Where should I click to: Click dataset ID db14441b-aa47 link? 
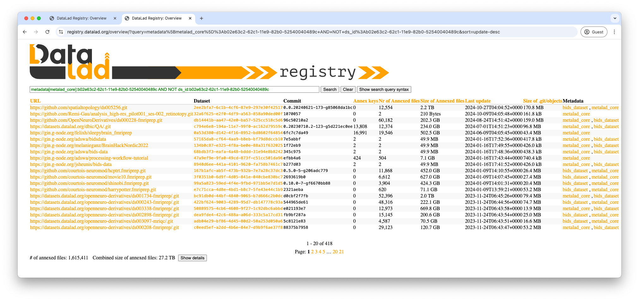tap(238, 120)
